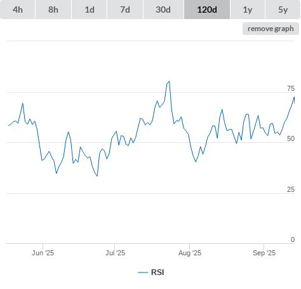Select the 5y time range
The height and width of the screenshot is (289, 301).
click(283, 10)
